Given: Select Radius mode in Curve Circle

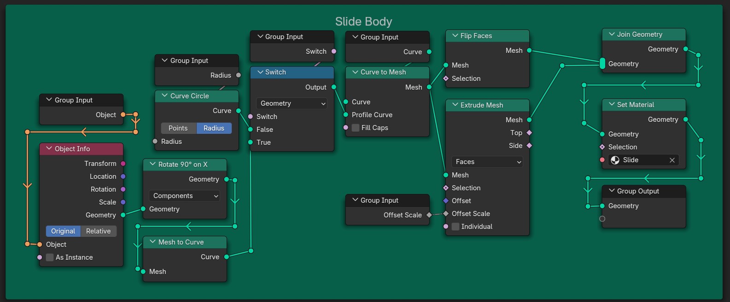Looking at the screenshot, I should pyautogui.click(x=214, y=128).
